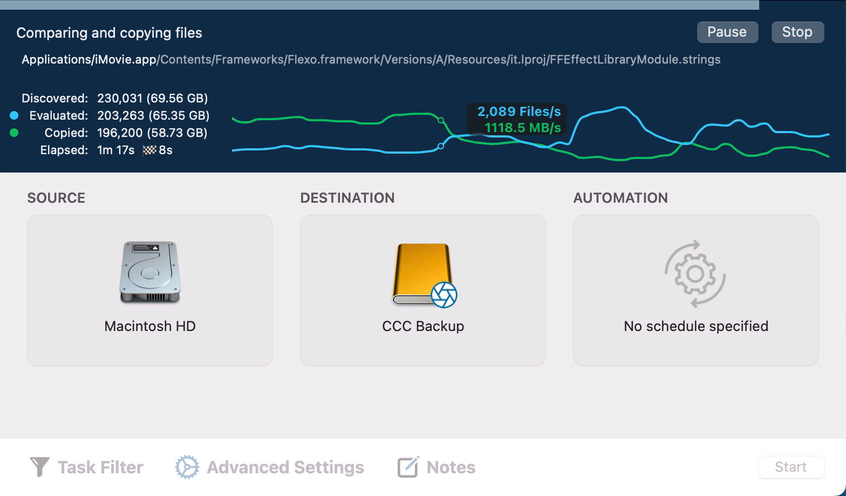Click the Macintosh HD source label
Viewport: 846px width, 496px height.
click(150, 326)
